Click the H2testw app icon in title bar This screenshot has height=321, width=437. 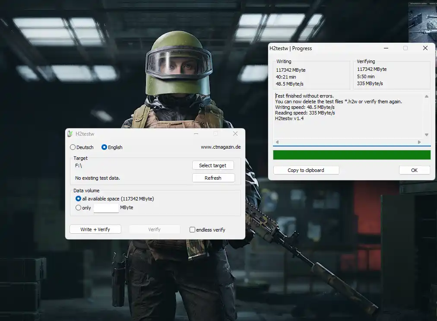[x=70, y=134]
